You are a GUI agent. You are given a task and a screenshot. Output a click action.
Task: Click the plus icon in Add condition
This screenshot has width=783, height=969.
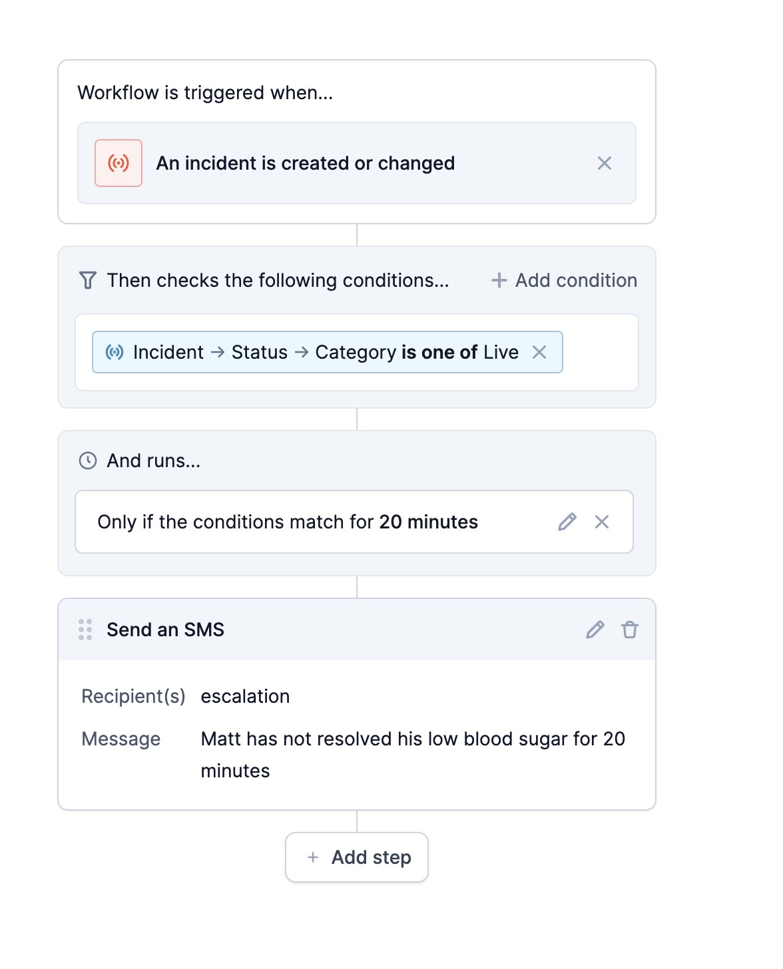coord(499,280)
